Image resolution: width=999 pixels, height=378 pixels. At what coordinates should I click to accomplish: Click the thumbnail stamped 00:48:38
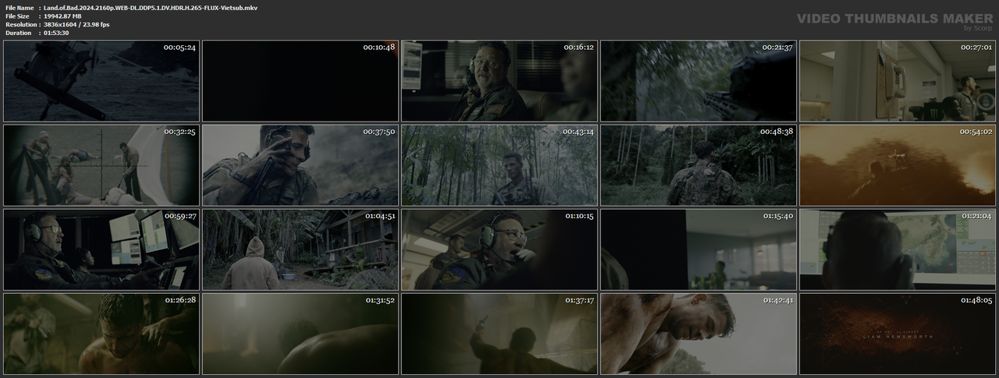click(x=699, y=165)
